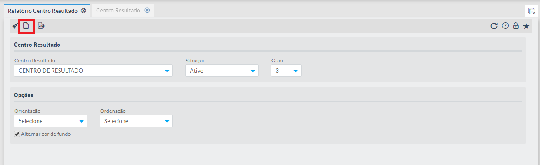This screenshot has height=165, width=540.
Task: Toggle the Alternar cor de fundo checkbox
Action: [x=17, y=134]
